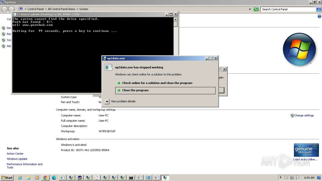Screen dimensions: 322x181
Task: Open the Windows Update link
Action: tap(17, 159)
